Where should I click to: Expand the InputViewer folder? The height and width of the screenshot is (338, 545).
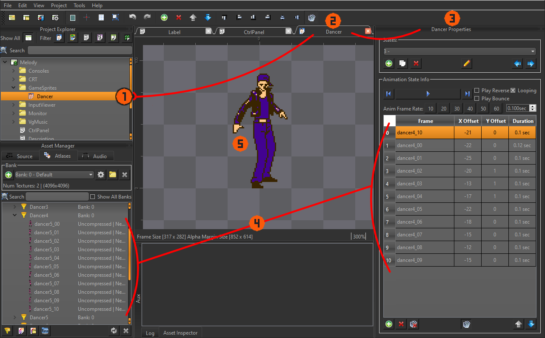pos(14,105)
